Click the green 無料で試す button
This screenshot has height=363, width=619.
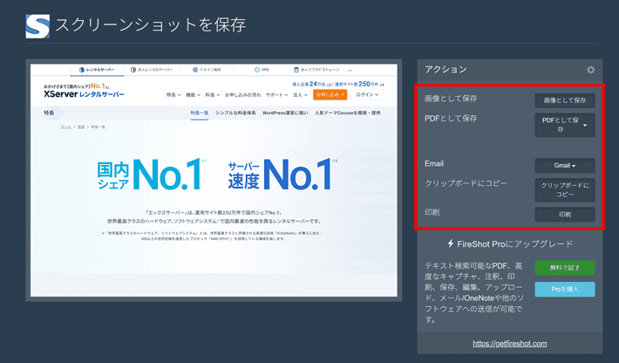pyautogui.click(x=565, y=268)
